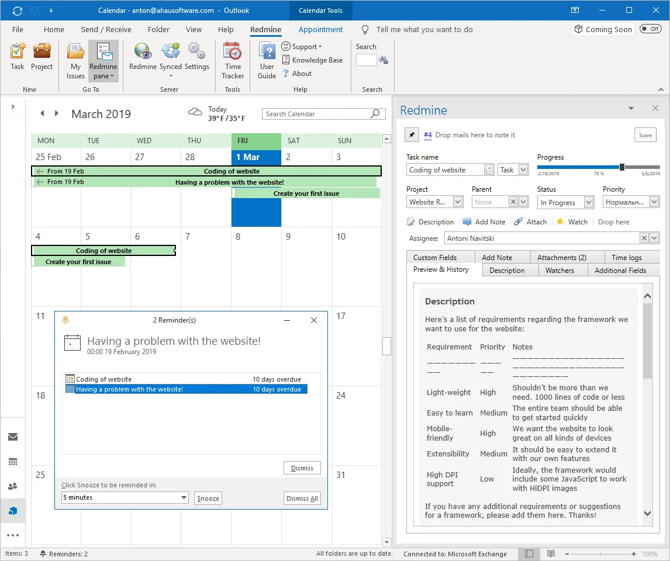Click the Snooze button

(x=208, y=498)
